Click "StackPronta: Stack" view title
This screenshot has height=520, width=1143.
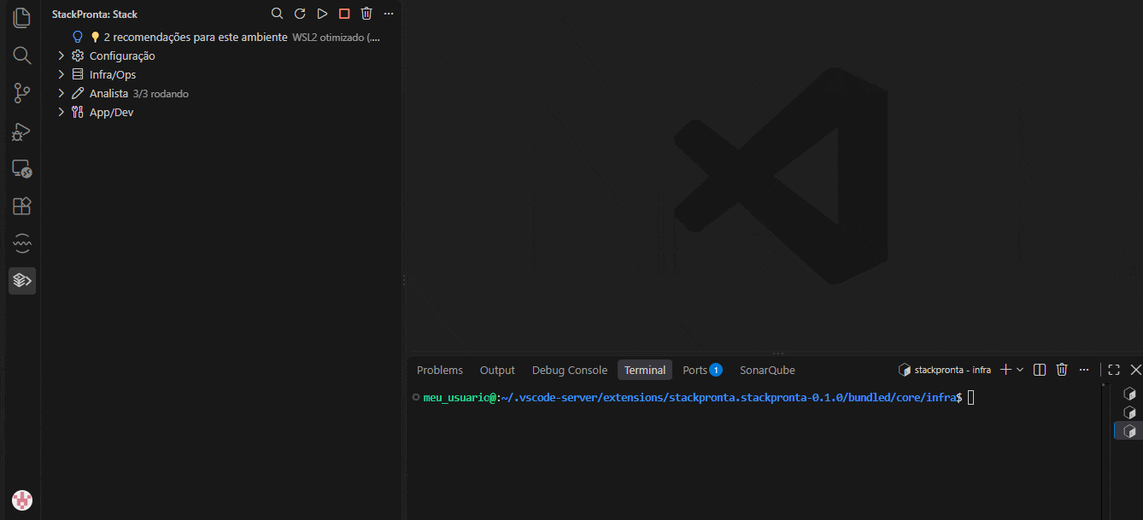tap(95, 14)
